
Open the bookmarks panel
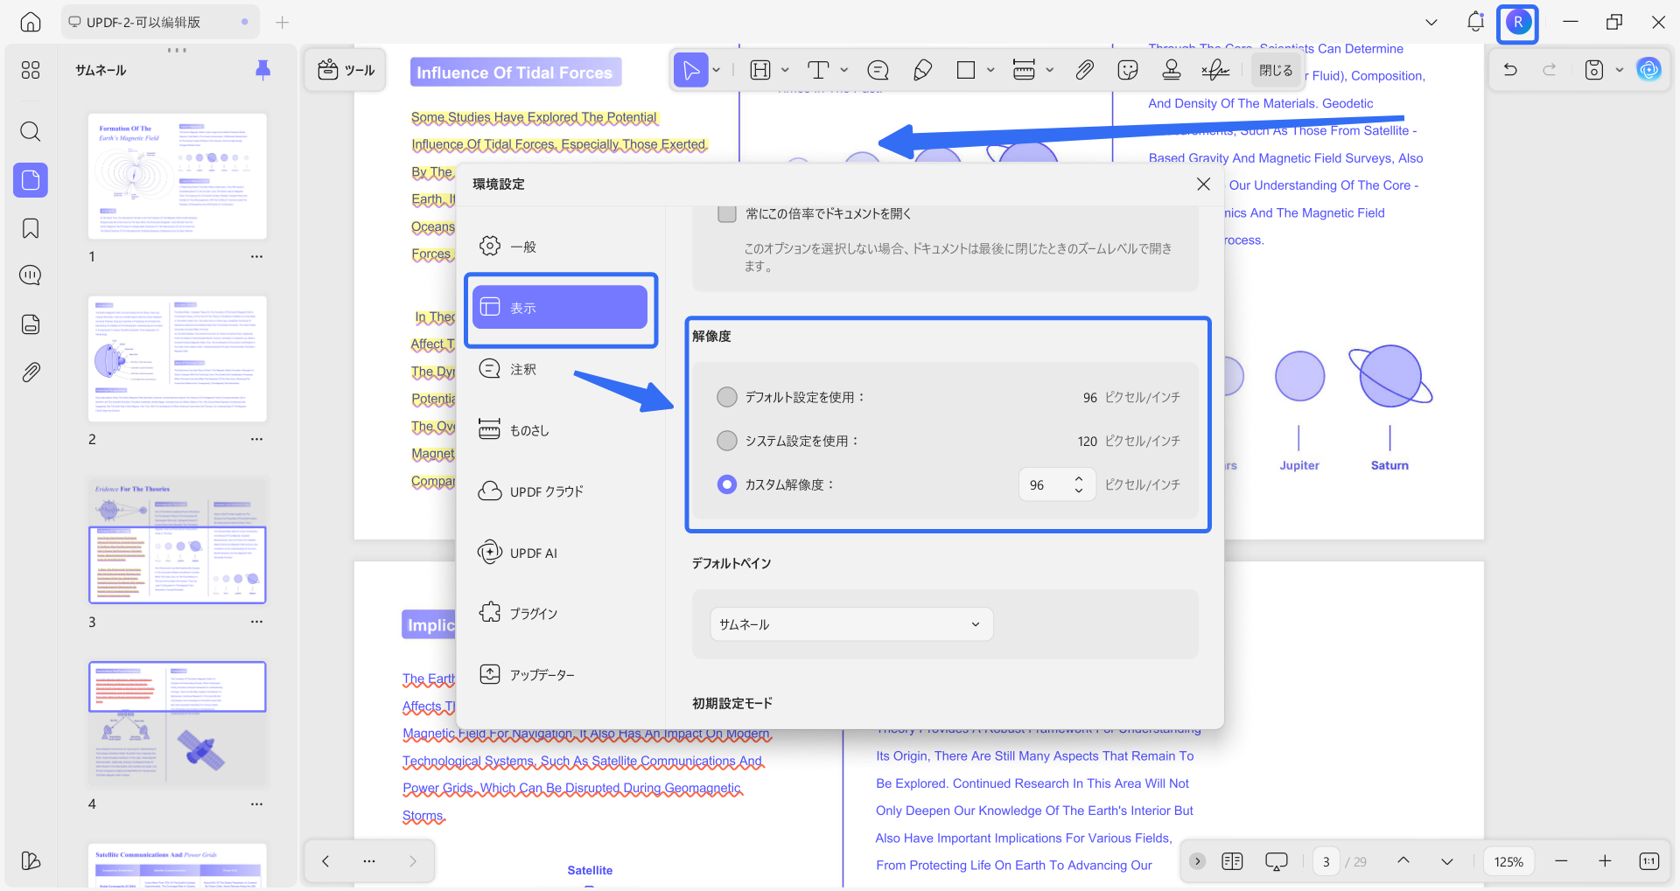point(30,228)
